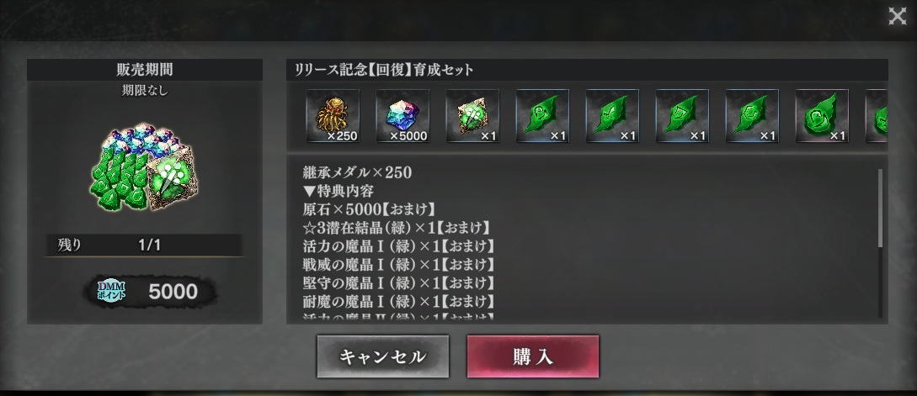Tap the 戦威の魔晶Ⅰ sword crystal icon
This screenshot has height=396, width=917.
pos(612,116)
